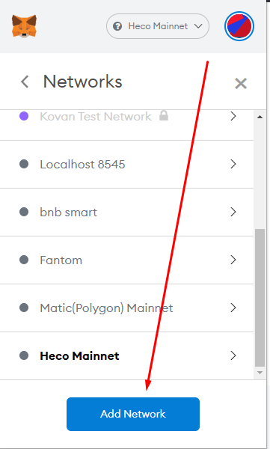This screenshot has height=449, width=270.
Task: Click the Add Network button
Action: [x=133, y=414]
